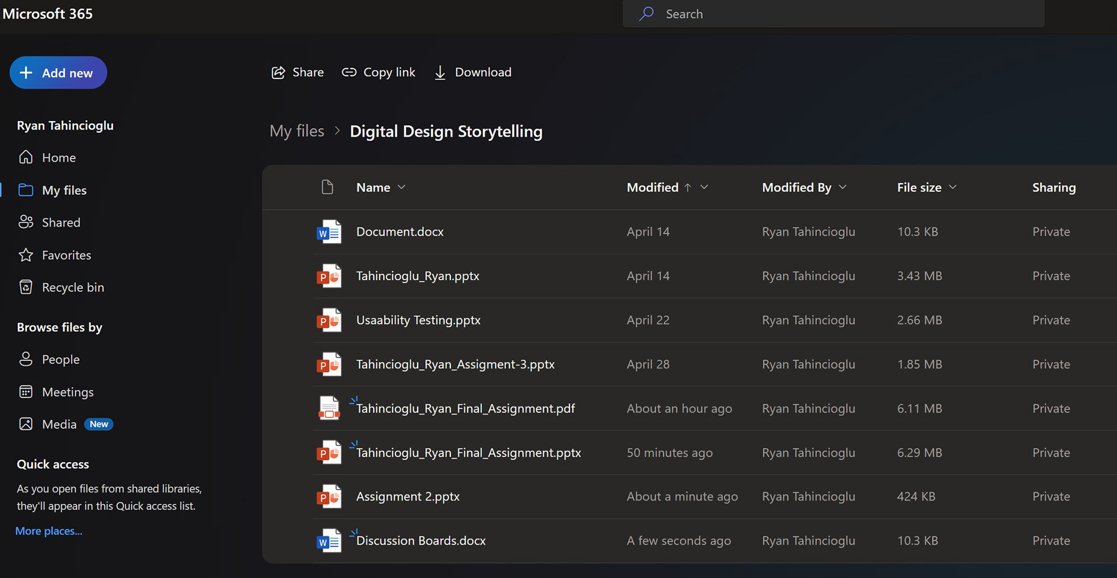
Task: Click PowerPoint icon of Assignment 2.pptx
Action: (x=329, y=497)
